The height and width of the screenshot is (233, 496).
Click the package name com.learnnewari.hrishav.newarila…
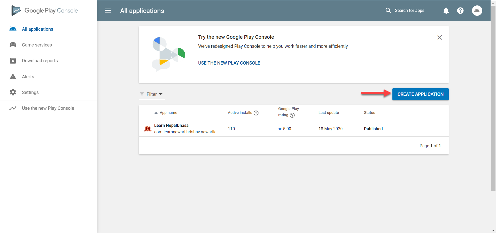coord(187,132)
